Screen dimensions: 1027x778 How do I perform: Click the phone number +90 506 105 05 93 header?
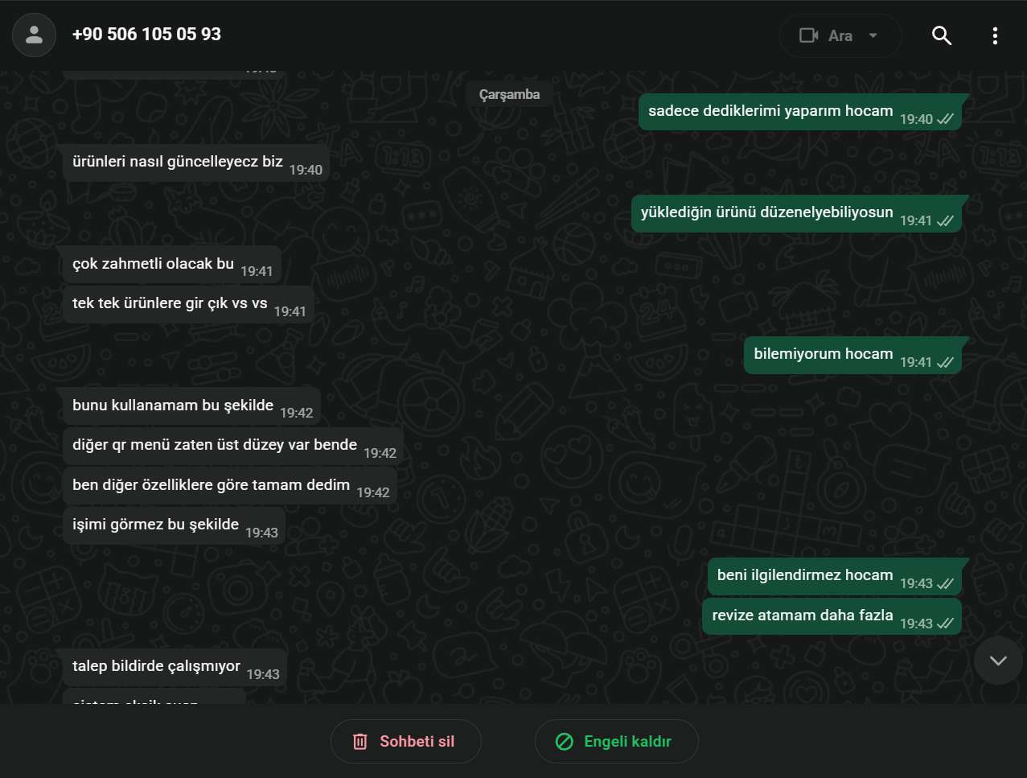pos(146,35)
